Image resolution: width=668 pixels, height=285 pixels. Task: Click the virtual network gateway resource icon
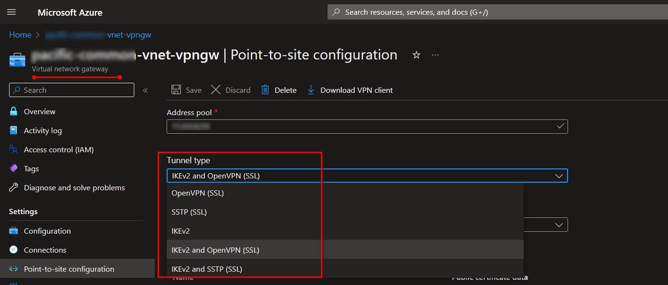click(18, 60)
